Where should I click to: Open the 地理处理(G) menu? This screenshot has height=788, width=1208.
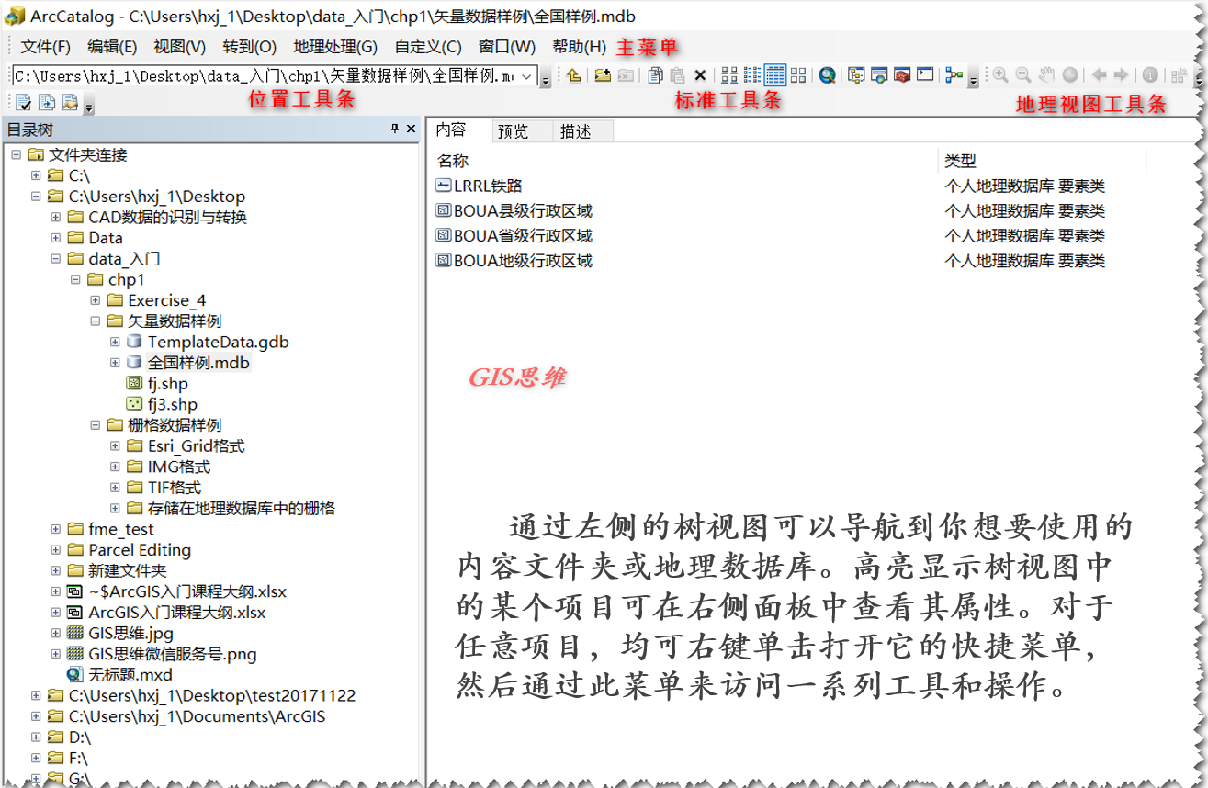(x=335, y=47)
